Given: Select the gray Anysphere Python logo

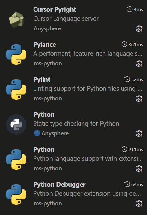Looking at the screenshot, I should click(16, 125).
